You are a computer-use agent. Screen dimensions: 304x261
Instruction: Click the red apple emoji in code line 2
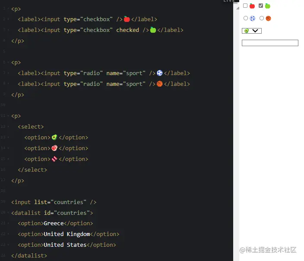[127, 19]
